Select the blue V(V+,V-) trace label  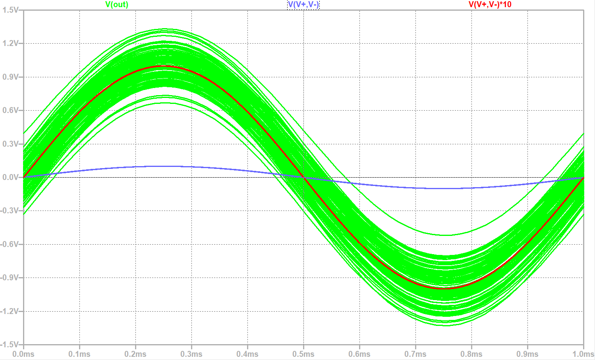click(x=303, y=5)
